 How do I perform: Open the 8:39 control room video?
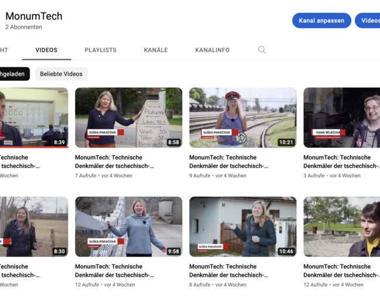tap(33, 117)
